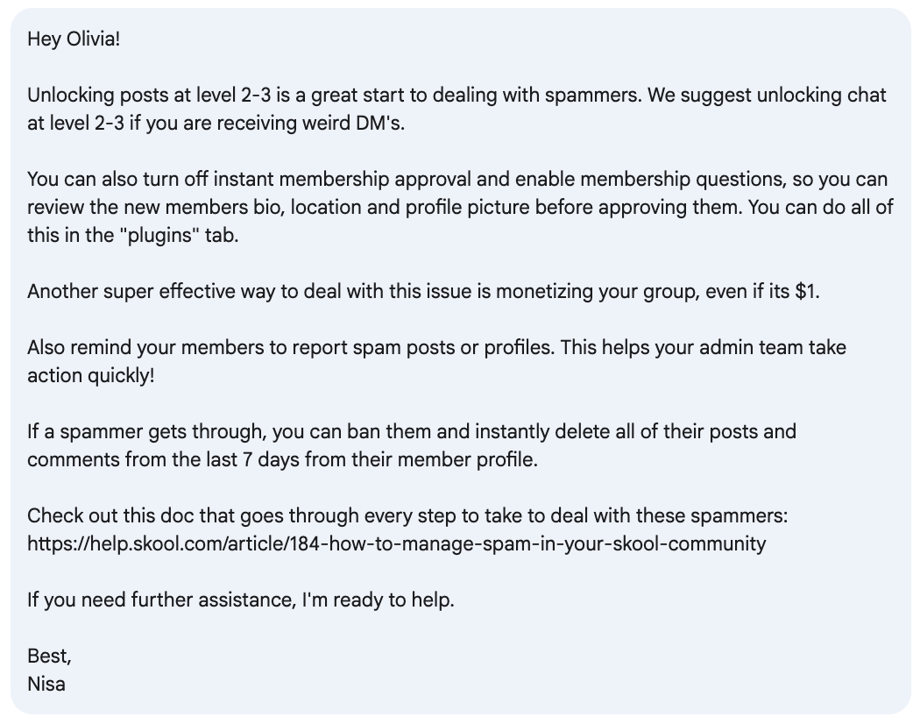
Task: Click the text "report spam posts or profiles"
Action: (x=422, y=348)
